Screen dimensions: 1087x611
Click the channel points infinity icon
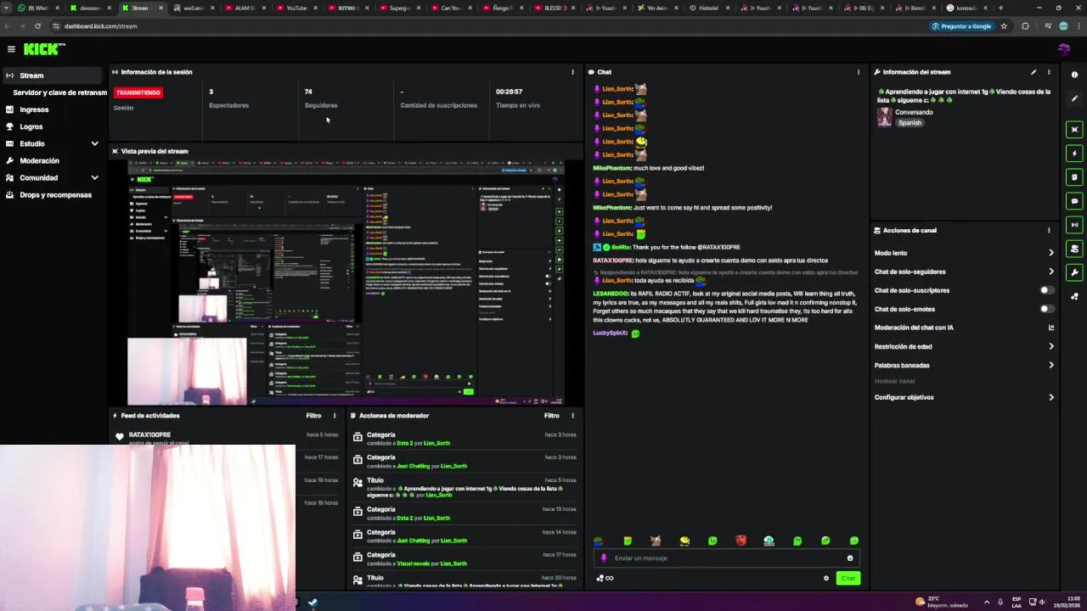(605, 579)
